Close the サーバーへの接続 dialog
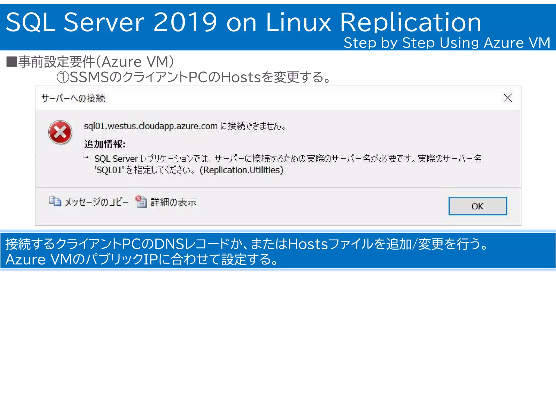This screenshot has height=393, width=556. pos(507,98)
